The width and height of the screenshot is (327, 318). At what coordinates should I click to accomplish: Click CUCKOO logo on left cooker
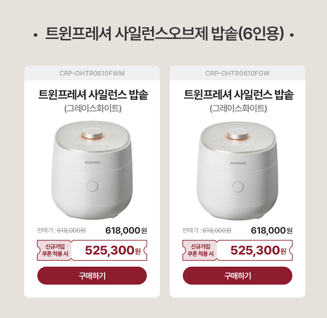93,163
